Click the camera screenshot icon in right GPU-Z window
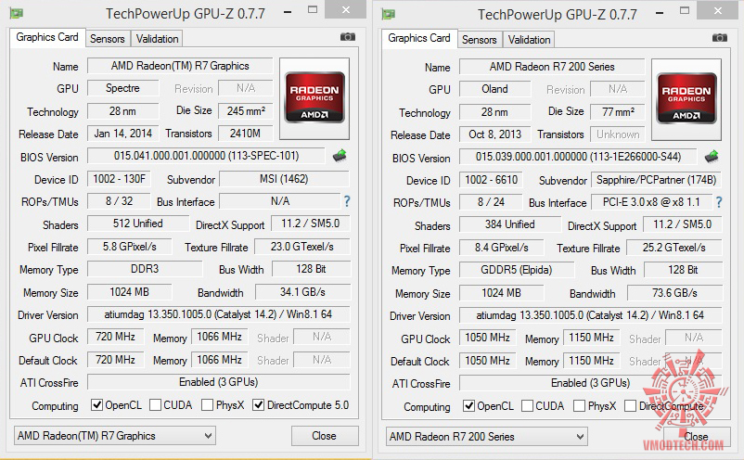This screenshot has width=744, height=460. point(720,38)
